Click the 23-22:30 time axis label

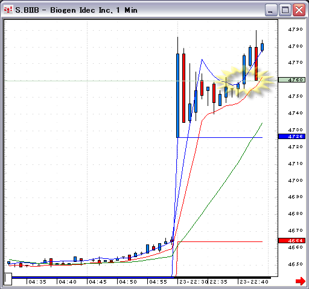point(193,282)
